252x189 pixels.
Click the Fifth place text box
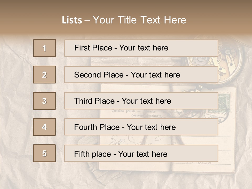(x=141, y=153)
